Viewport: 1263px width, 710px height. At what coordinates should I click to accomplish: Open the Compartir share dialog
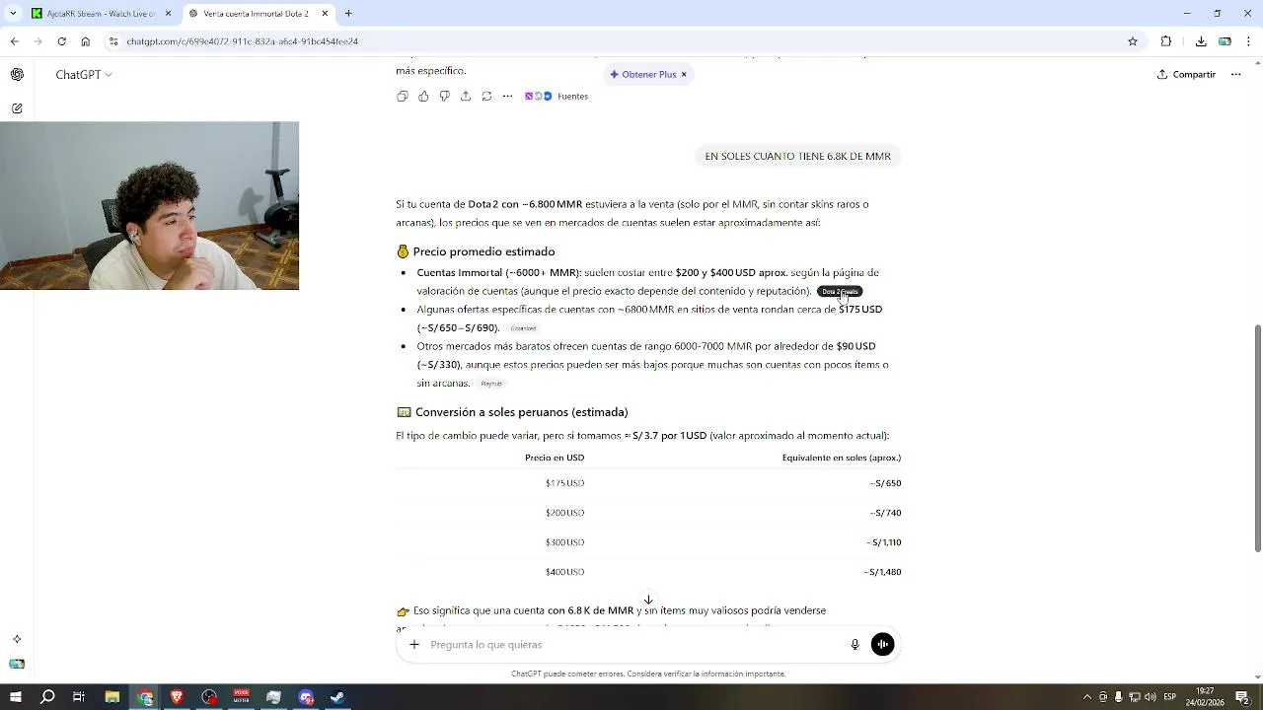tap(1186, 74)
